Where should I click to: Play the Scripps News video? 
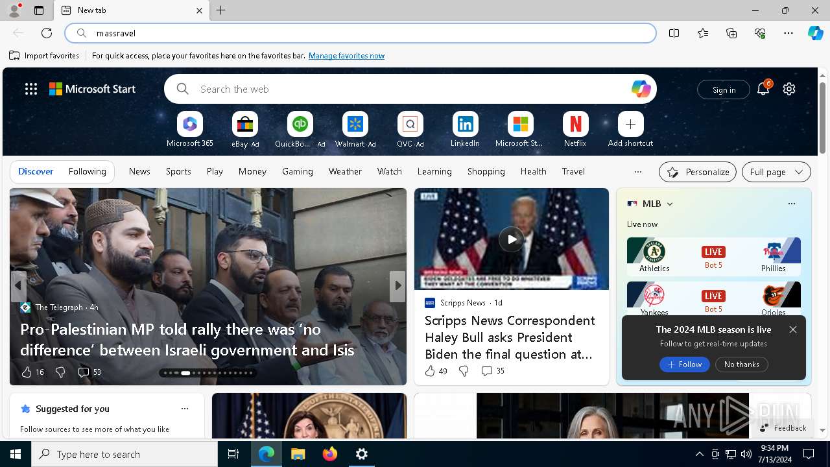coord(512,239)
